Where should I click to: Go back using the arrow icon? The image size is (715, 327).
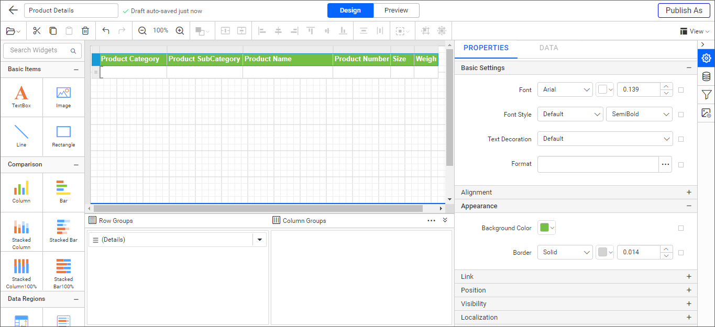[x=14, y=10]
